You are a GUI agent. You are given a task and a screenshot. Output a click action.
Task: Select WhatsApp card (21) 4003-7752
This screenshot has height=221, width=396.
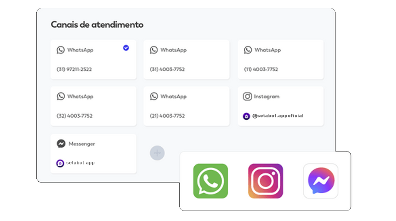(186, 106)
